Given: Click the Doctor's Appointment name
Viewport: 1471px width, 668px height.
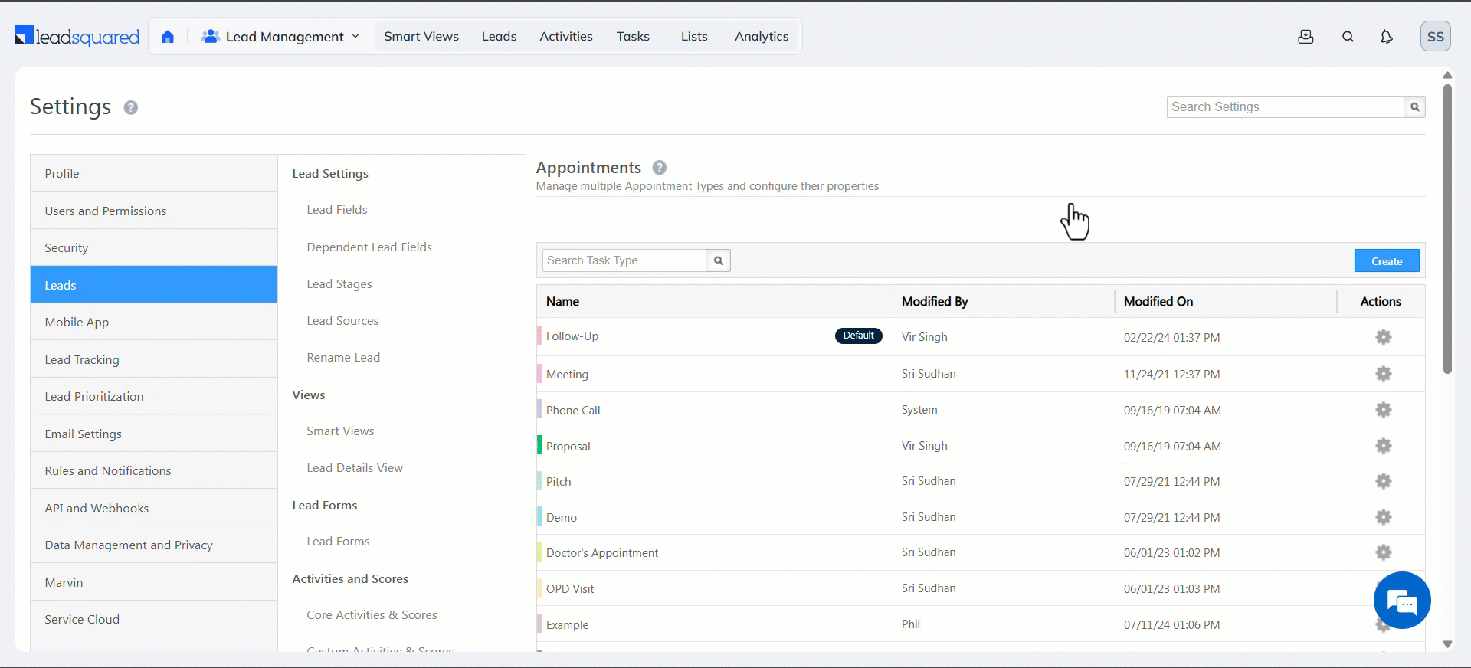Looking at the screenshot, I should (602, 552).
